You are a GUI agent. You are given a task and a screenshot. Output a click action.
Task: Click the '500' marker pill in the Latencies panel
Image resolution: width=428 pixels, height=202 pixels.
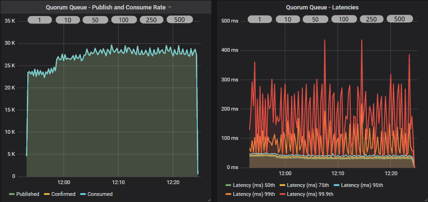tap(399, 19)
